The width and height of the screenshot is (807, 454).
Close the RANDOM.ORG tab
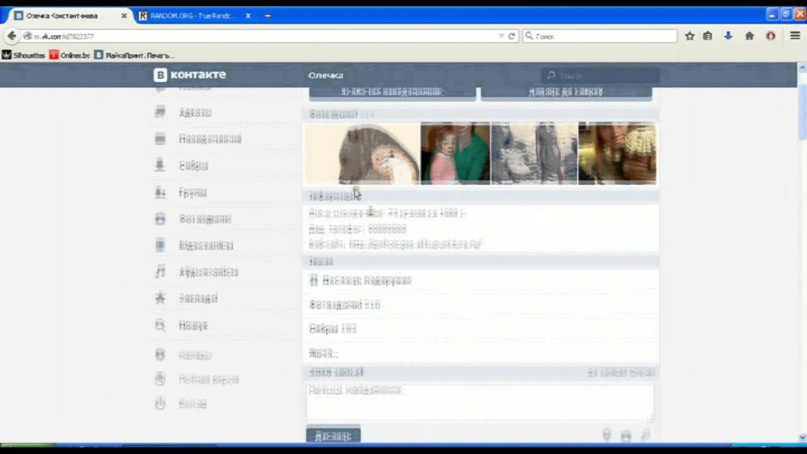click(x=248, y=16)
